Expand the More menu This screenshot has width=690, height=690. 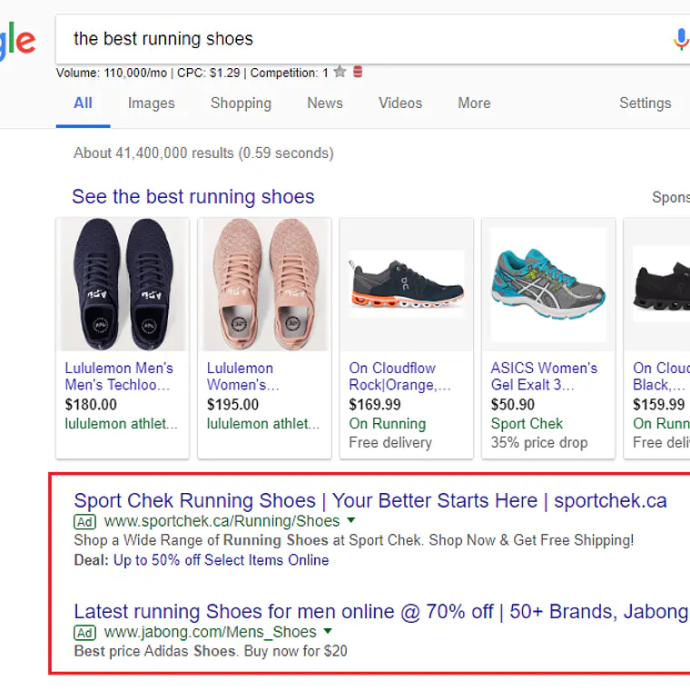(474, 103)
